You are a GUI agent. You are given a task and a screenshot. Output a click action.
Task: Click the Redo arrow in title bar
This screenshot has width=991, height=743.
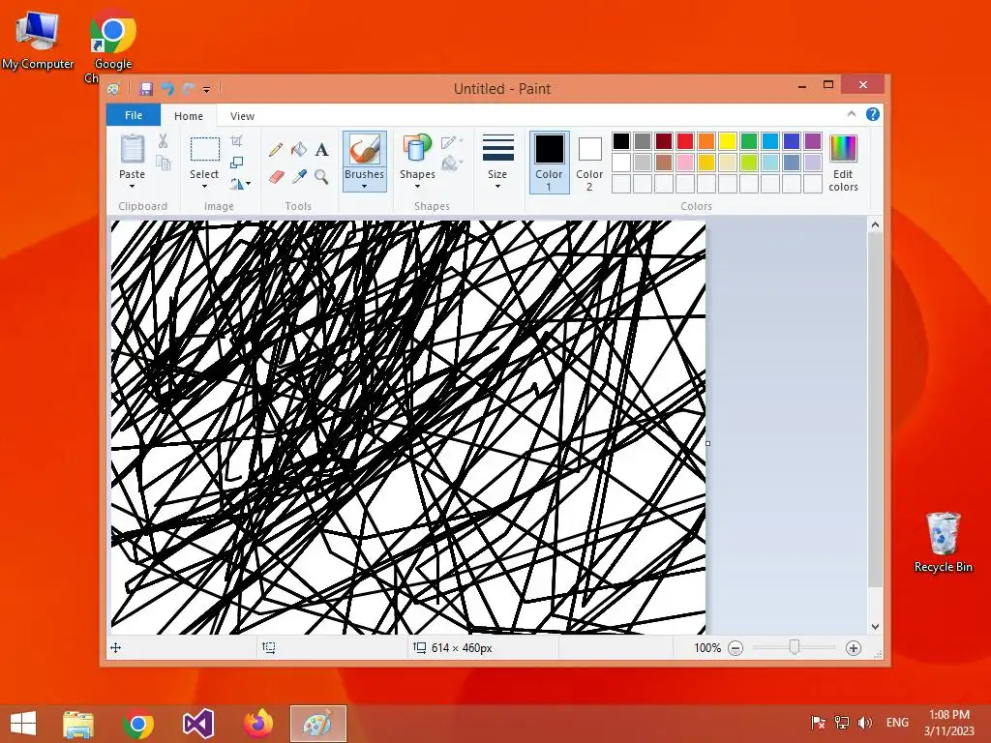coord(189,89)
